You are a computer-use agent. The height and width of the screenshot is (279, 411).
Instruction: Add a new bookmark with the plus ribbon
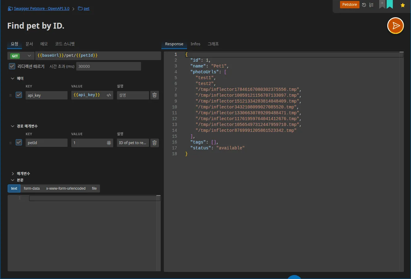pyautogui.click(x=382, y=4)
